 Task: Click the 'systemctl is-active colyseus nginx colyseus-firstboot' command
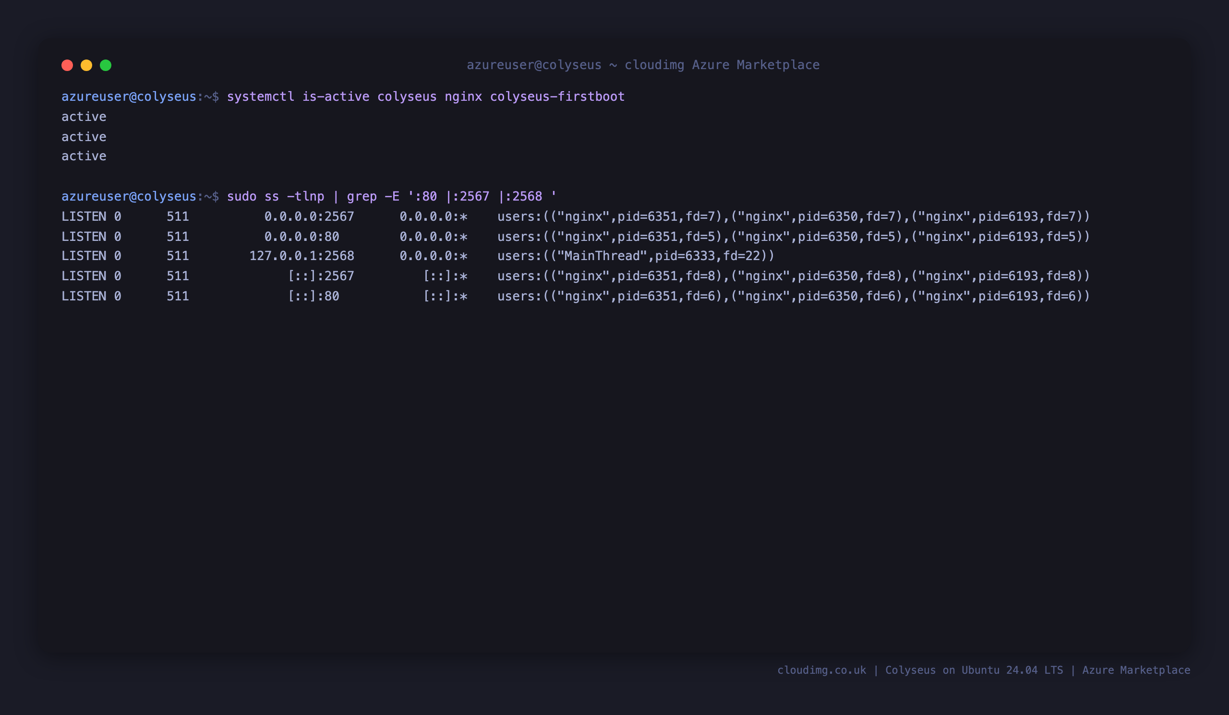click(425, 96)
